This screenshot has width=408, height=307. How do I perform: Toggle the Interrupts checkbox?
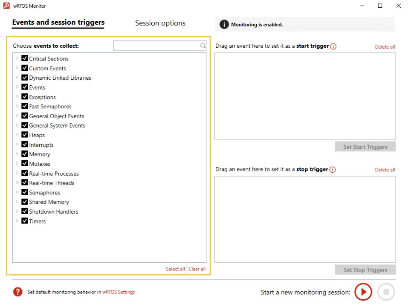pos(25,145)
